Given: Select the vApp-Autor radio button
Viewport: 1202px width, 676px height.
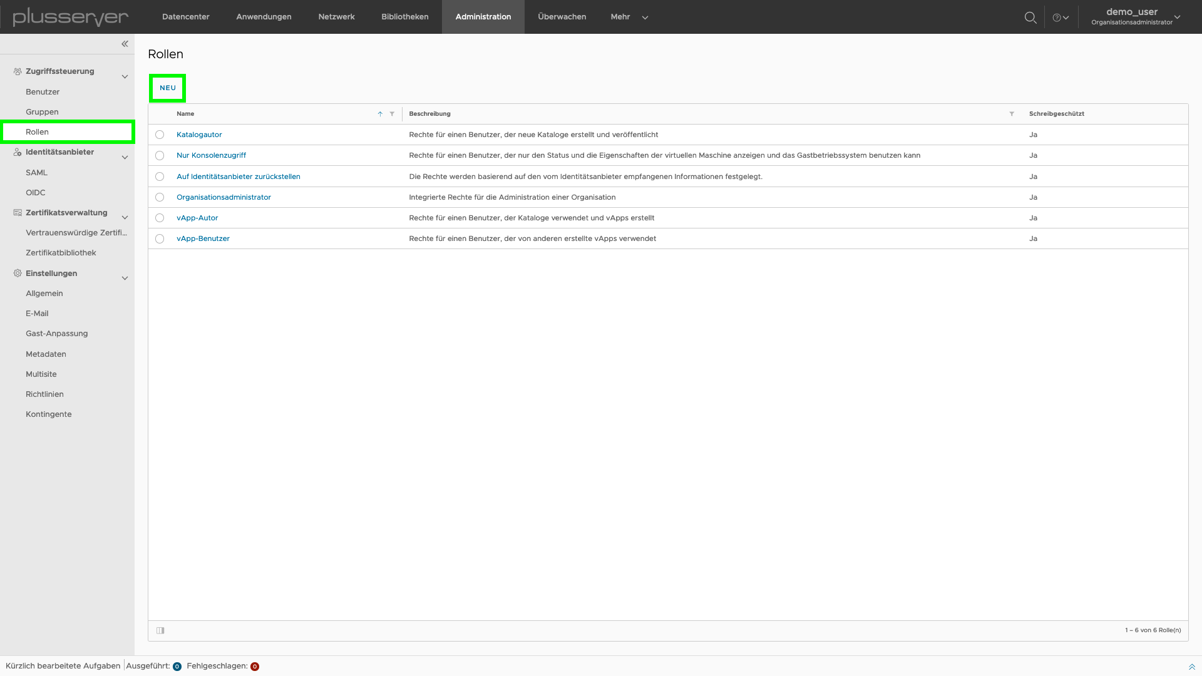Looking at the screenshot, I should [160, 218].
